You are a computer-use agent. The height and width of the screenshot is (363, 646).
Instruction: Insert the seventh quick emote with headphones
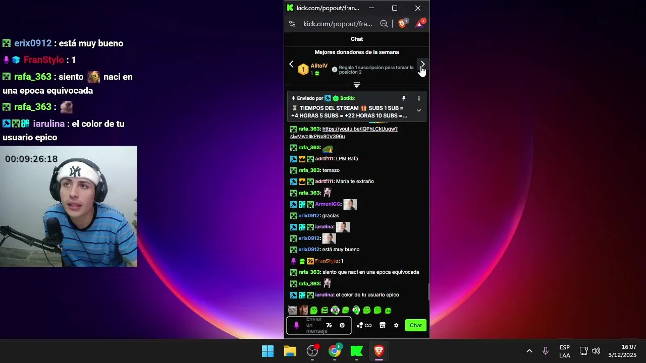[356, 310]
